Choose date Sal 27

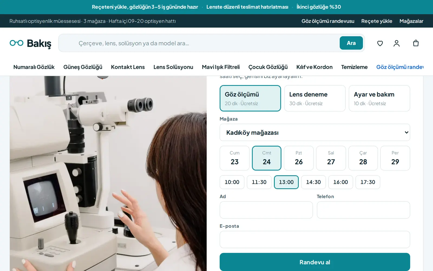coord(331,158)
